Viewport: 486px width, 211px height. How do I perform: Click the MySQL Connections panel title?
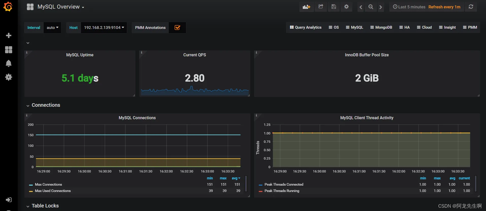137,118
